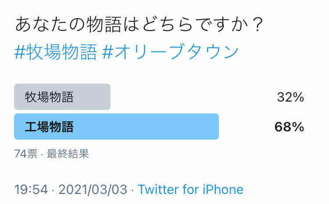Select the gray 牧場物語 poll result bar

point(62,97)
